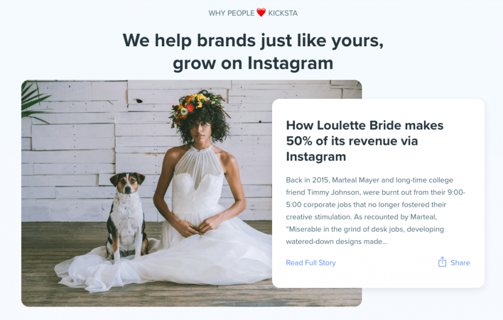Image resolution: width=503 pixels, height=320 pixels.
Task: Open the Read Full Story link
Action: click(x=311, y=263)
